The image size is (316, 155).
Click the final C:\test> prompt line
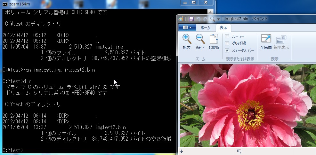[x=13, y=150]
